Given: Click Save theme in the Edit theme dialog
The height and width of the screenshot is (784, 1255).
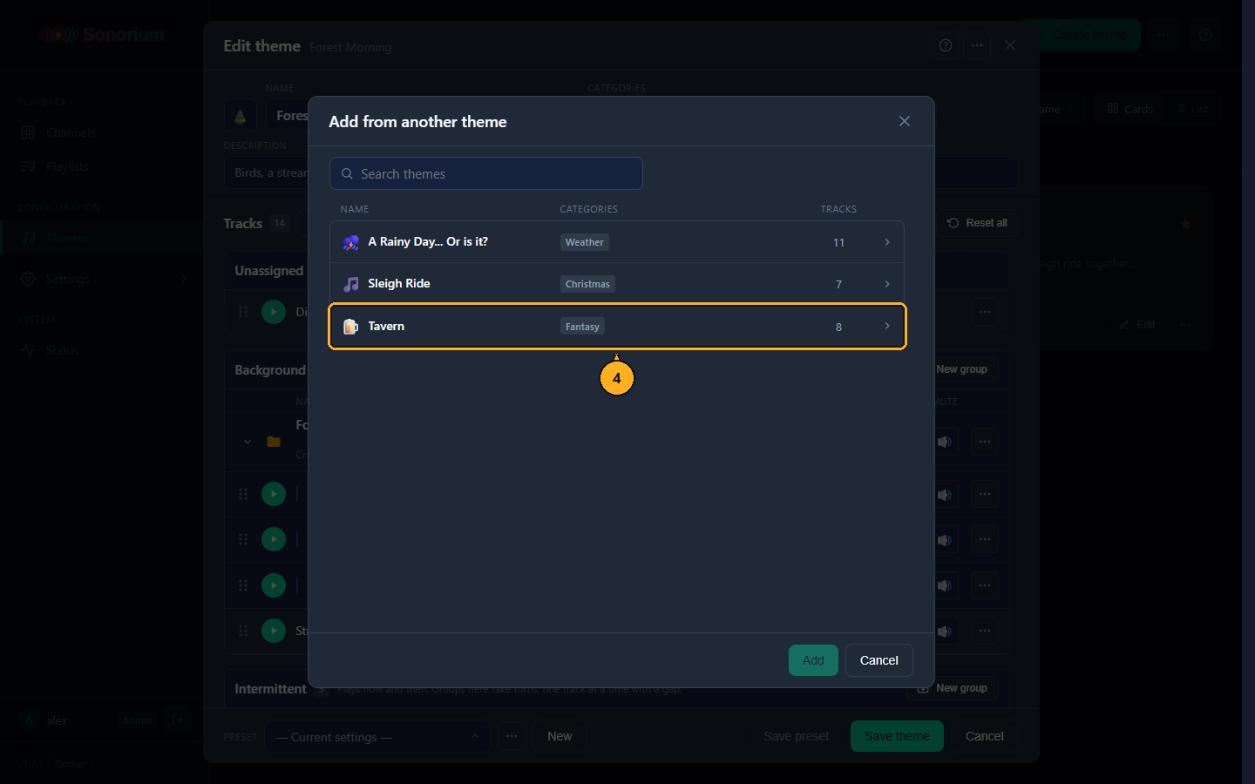Looking at the screenshot, I should 897,736.
